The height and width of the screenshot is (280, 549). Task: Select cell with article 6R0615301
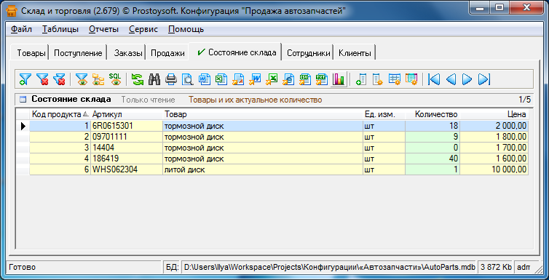(127, 126)
